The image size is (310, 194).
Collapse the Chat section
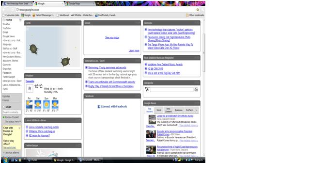point(3,107)
